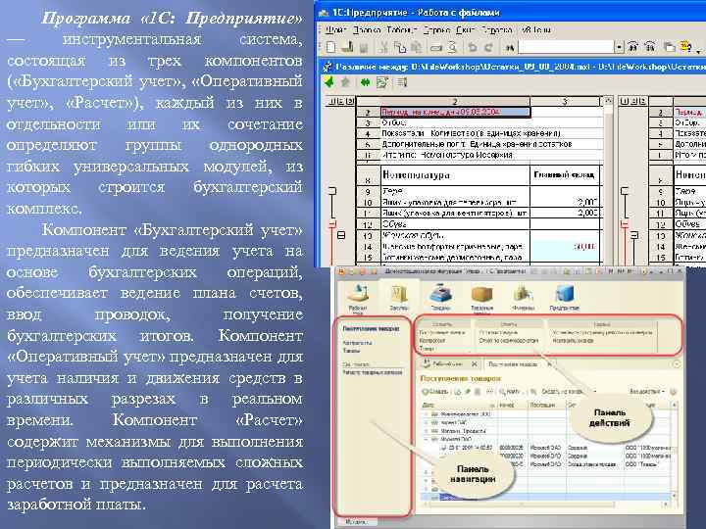Click the Redo arrow icon

point(488,47)
